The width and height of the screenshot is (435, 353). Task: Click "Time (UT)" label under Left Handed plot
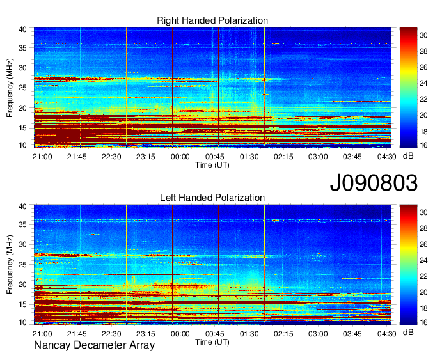[x=212, y=342]
